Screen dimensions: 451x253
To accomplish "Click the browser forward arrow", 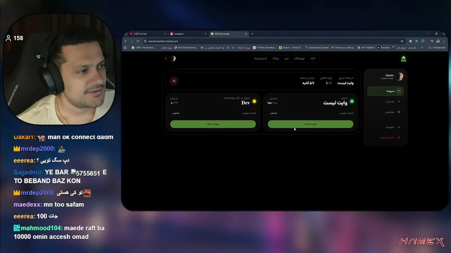I will (x=132, y=41).
